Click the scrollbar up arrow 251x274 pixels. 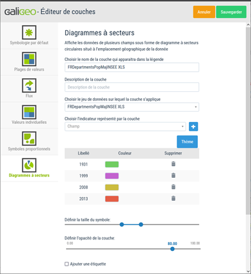248,25
